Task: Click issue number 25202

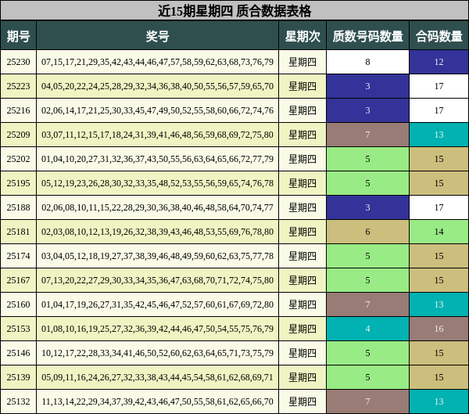Action: (18, 159)
